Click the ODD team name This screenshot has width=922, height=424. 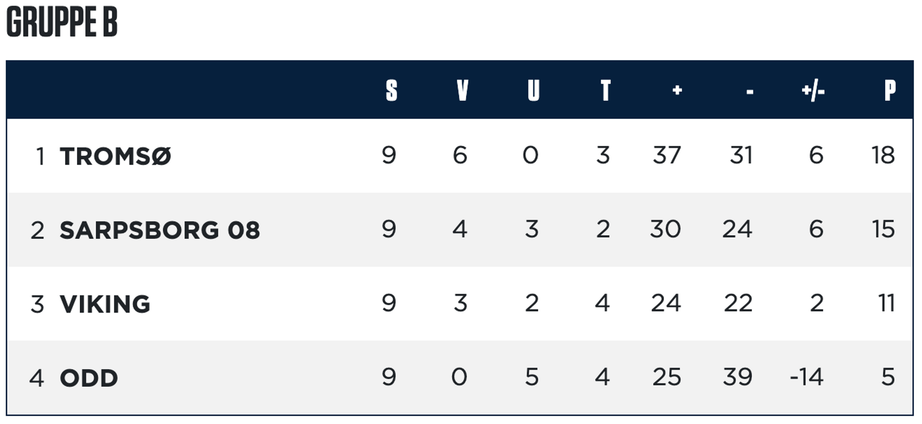89,378
